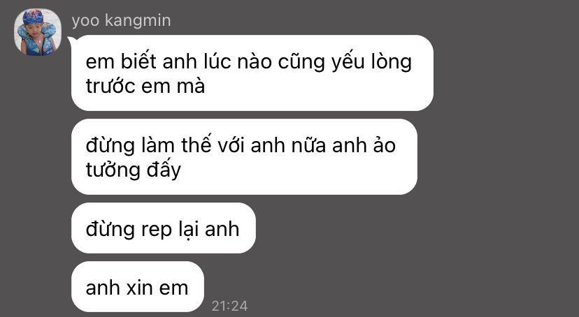
Task: Click the word "xin" in last message
Action: 140,288
